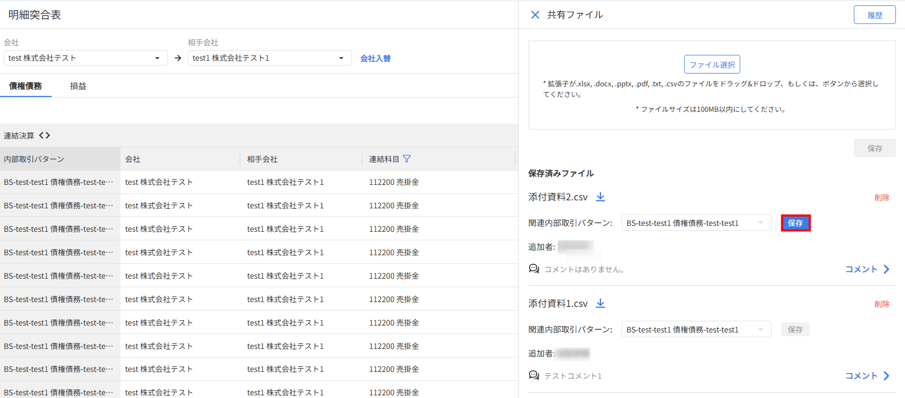The image size is (905, 398).
Task: Select the 債権債務 tab
Action: point(26,86)
